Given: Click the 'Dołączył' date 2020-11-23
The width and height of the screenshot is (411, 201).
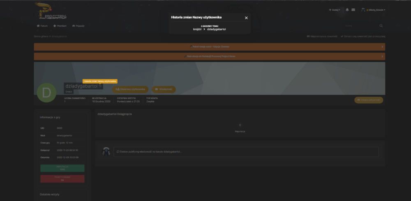Looking at the screenshot, I should [67, 150].
